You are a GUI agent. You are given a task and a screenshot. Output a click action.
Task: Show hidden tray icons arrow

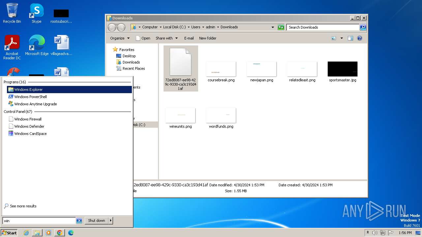[368, 233]
